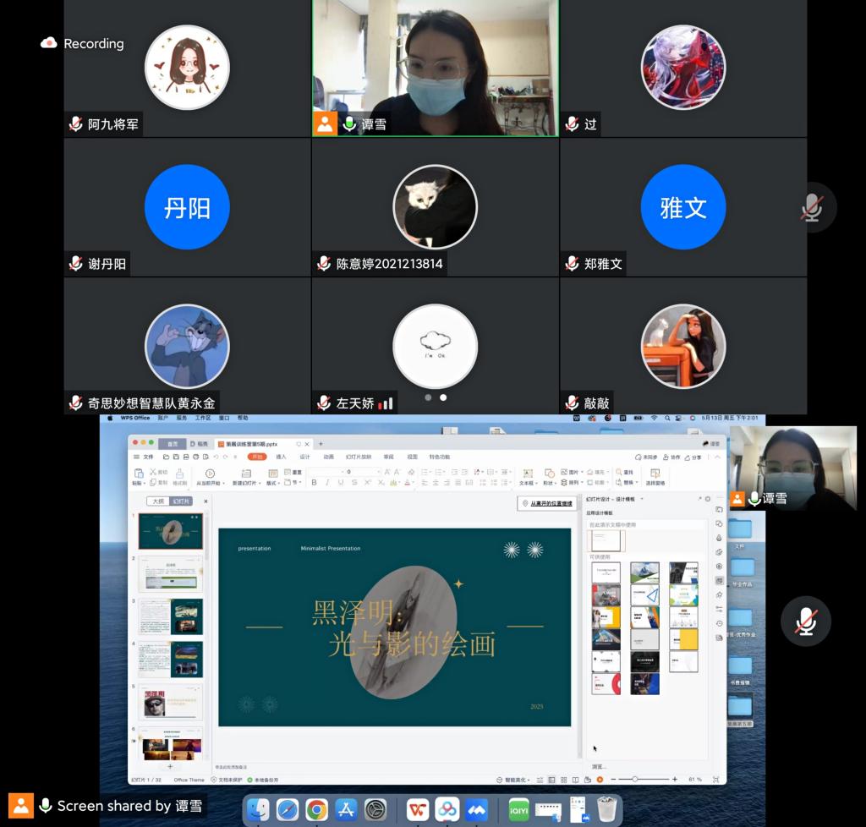Open the Insert (插入) ribbon tab
This screenshot has height=827, width=866.
(281, 457)
